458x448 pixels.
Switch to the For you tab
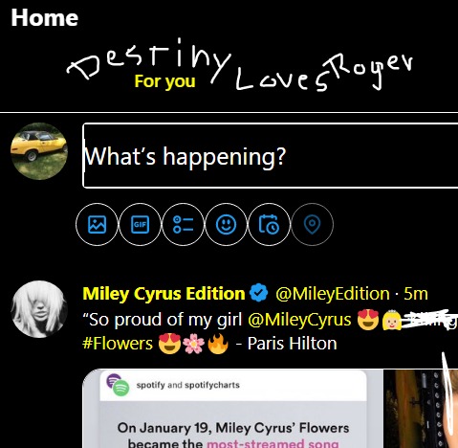[x=164, y=81]
